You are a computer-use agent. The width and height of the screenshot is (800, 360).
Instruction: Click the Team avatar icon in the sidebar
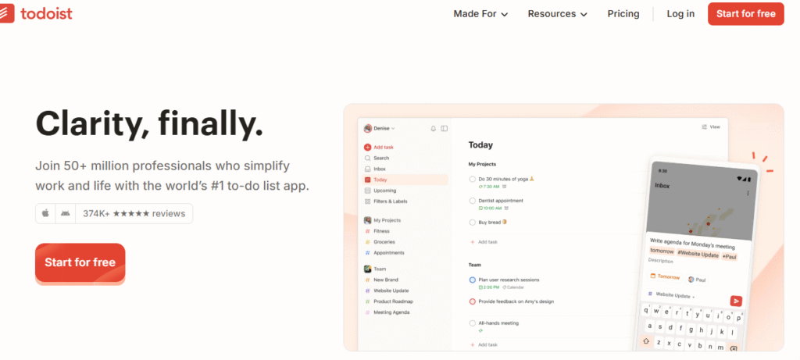click(367, 269)
